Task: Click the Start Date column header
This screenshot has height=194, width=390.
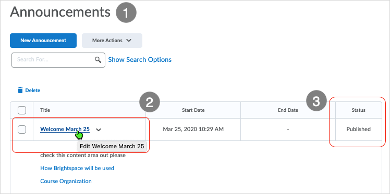Action: (x=193, y=110)
